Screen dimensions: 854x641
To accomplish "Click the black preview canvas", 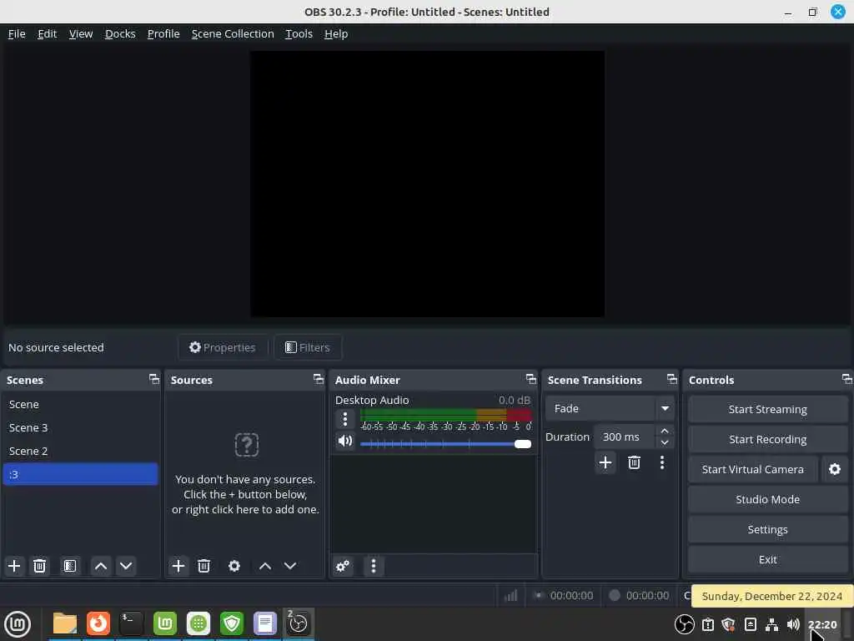I will click(427, 184).
